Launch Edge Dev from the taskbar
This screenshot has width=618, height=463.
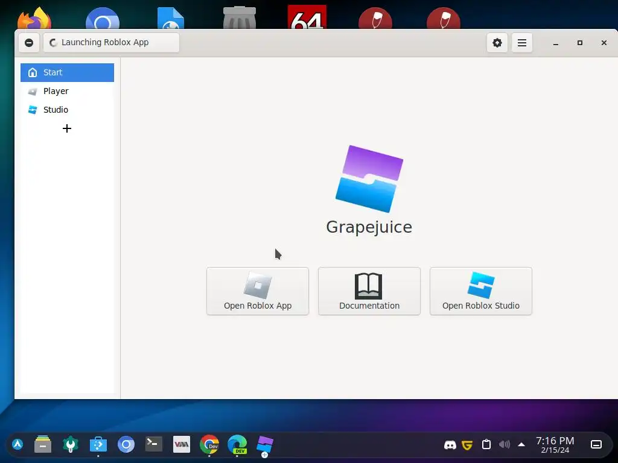[237, 444]
